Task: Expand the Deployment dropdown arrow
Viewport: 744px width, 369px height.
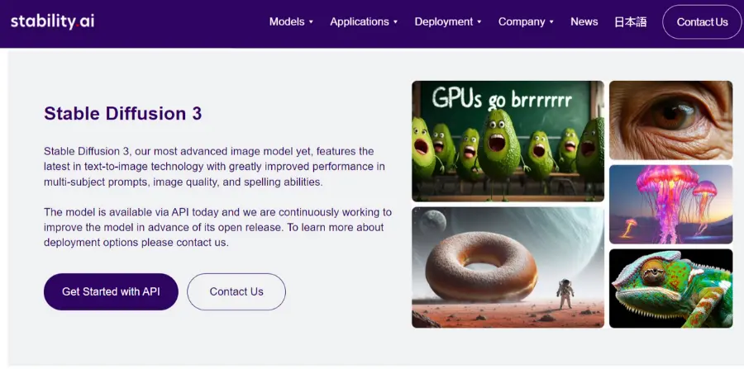Action: tap(479, 22)
